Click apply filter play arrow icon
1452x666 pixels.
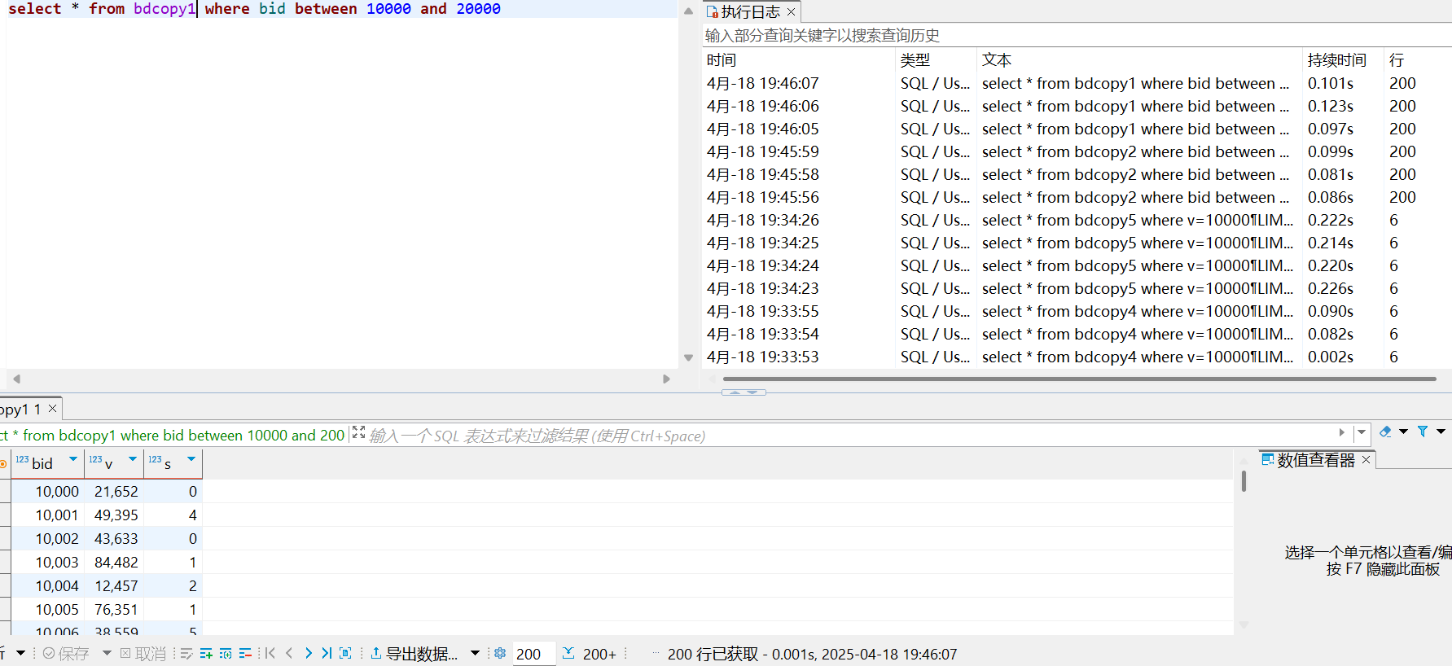(1341, 432)
